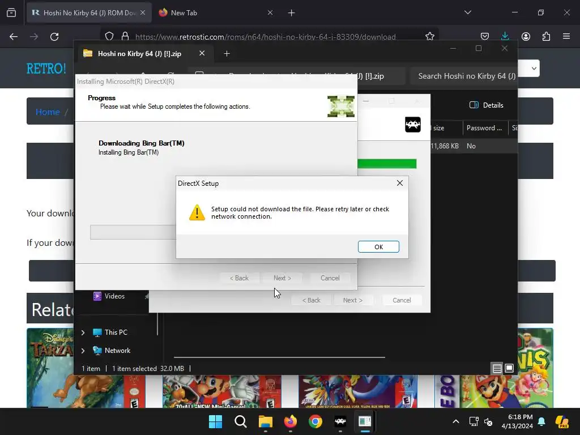
Task: Open Chrome from the taskbar
Action: coord(315,421)
